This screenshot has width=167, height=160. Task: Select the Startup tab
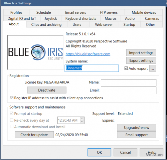tap(129, 24)
